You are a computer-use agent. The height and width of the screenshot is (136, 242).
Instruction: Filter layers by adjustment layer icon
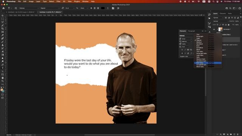point(229,18)
